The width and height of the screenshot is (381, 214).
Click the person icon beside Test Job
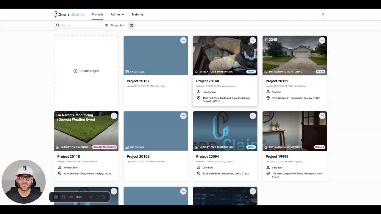coord(268,92)
